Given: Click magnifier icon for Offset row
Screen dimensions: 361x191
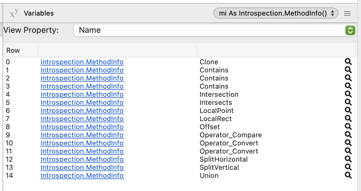Looking at the screenshot, I should click(348, 127).
